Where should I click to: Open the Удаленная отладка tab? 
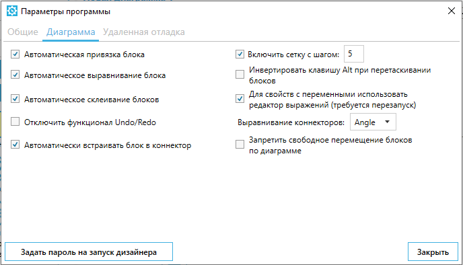click(x=144, y=32)
